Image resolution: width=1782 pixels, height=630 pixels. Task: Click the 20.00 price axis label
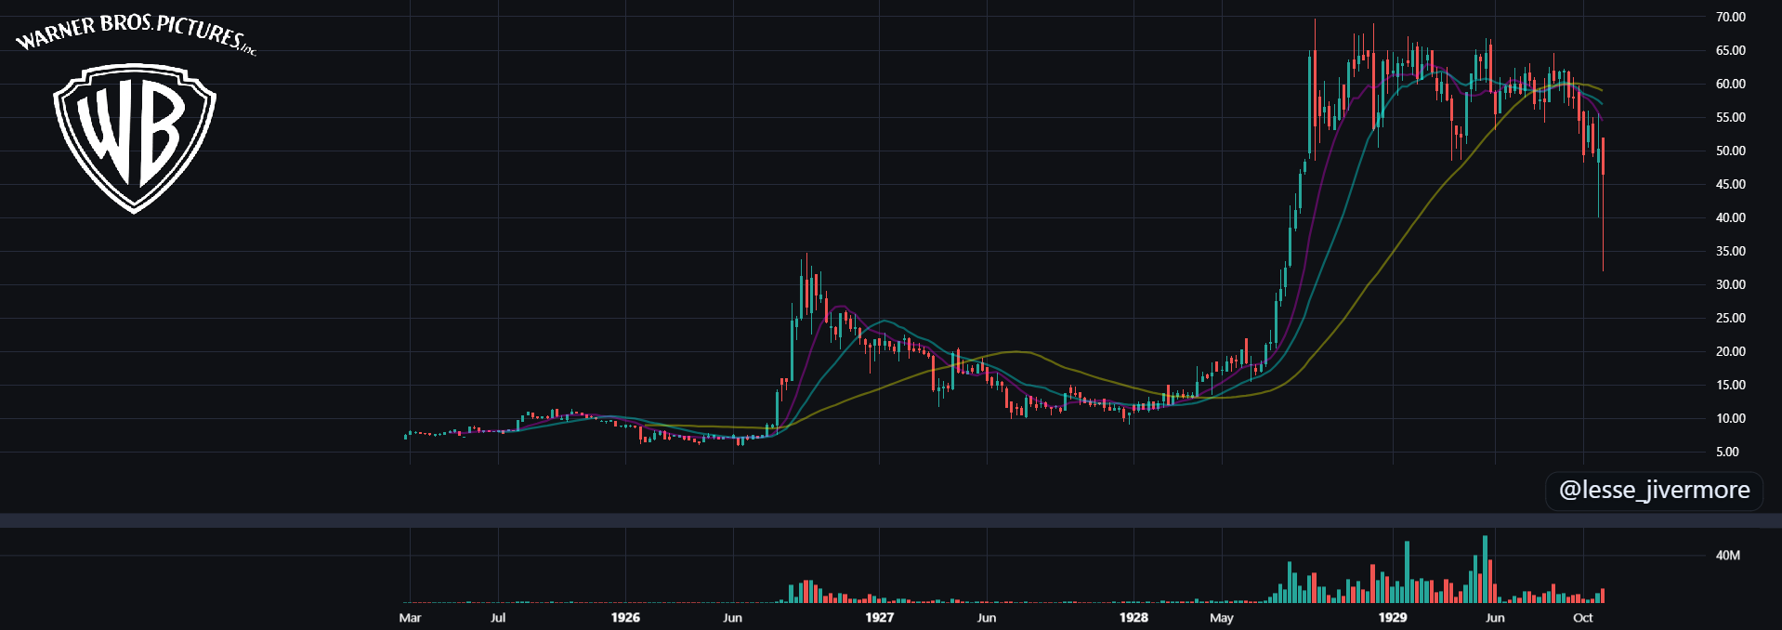[1731, 351]
